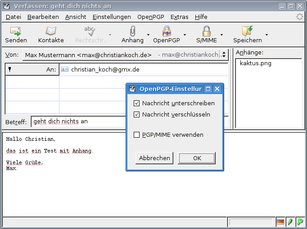Screen dimensions: 307x229
Task: Select kaktus.png in attachments list
Action: pos(255,63)
